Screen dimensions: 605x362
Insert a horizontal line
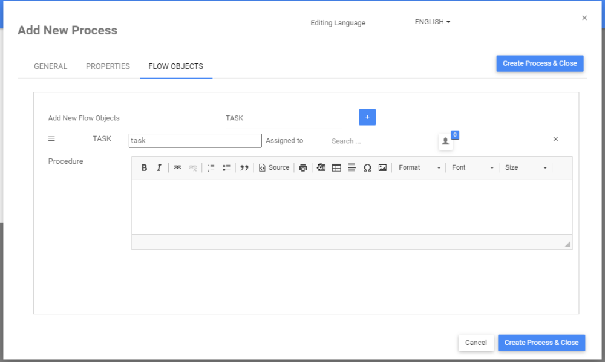[352, 168]
